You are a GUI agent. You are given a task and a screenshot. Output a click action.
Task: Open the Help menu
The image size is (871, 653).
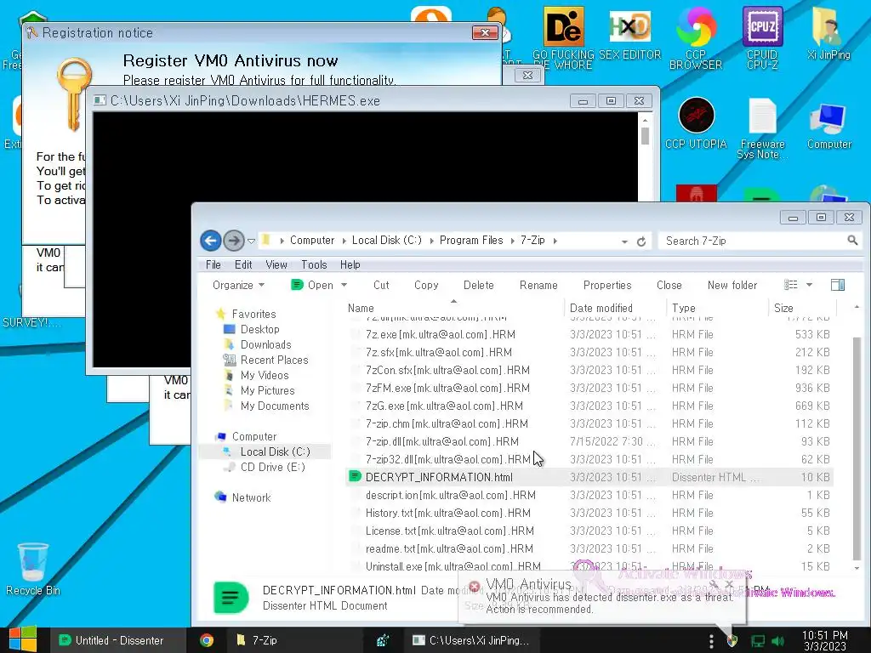[x=350, y=265]
